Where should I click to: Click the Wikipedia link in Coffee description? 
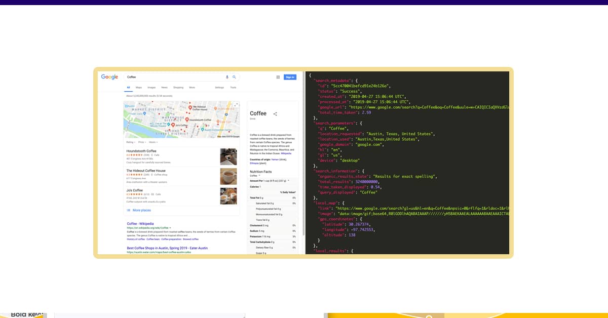(x=286, y=152)
